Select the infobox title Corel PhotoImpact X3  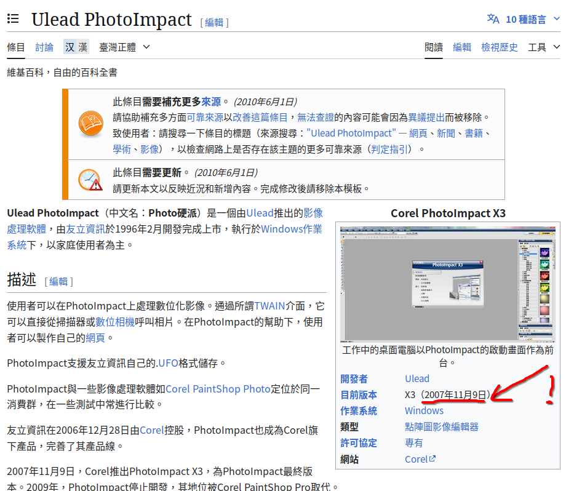(x=448, y=214)
